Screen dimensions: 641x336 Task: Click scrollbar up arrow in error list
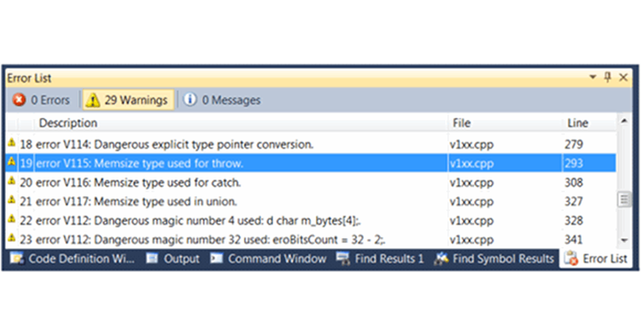point(624,121)
